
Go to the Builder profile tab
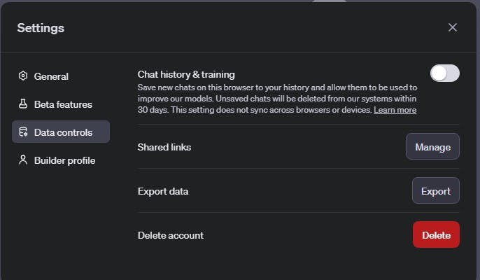click(x=64, y=160)
